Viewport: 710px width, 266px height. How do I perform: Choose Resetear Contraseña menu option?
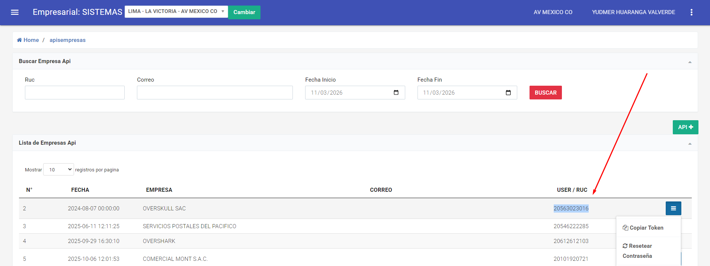[637, 251]
